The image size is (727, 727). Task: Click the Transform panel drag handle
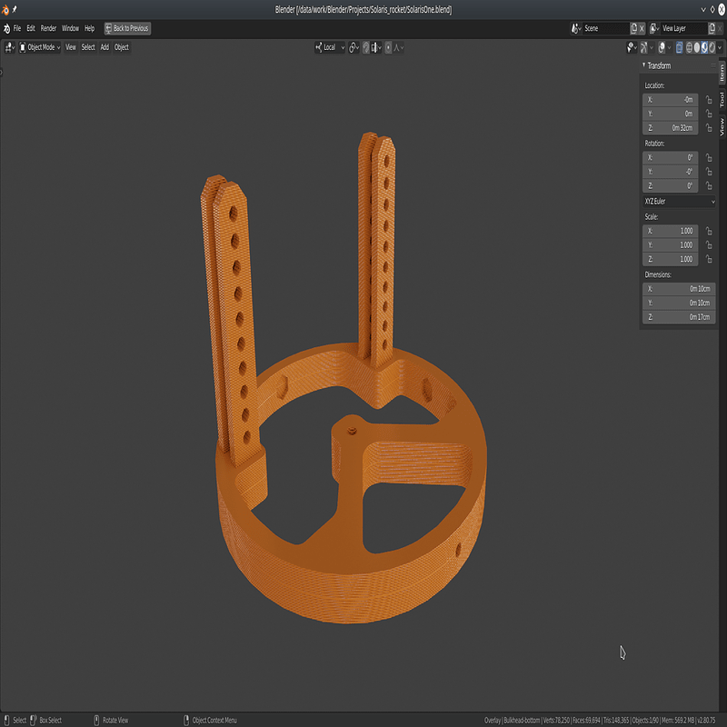(x=713, y=65)
